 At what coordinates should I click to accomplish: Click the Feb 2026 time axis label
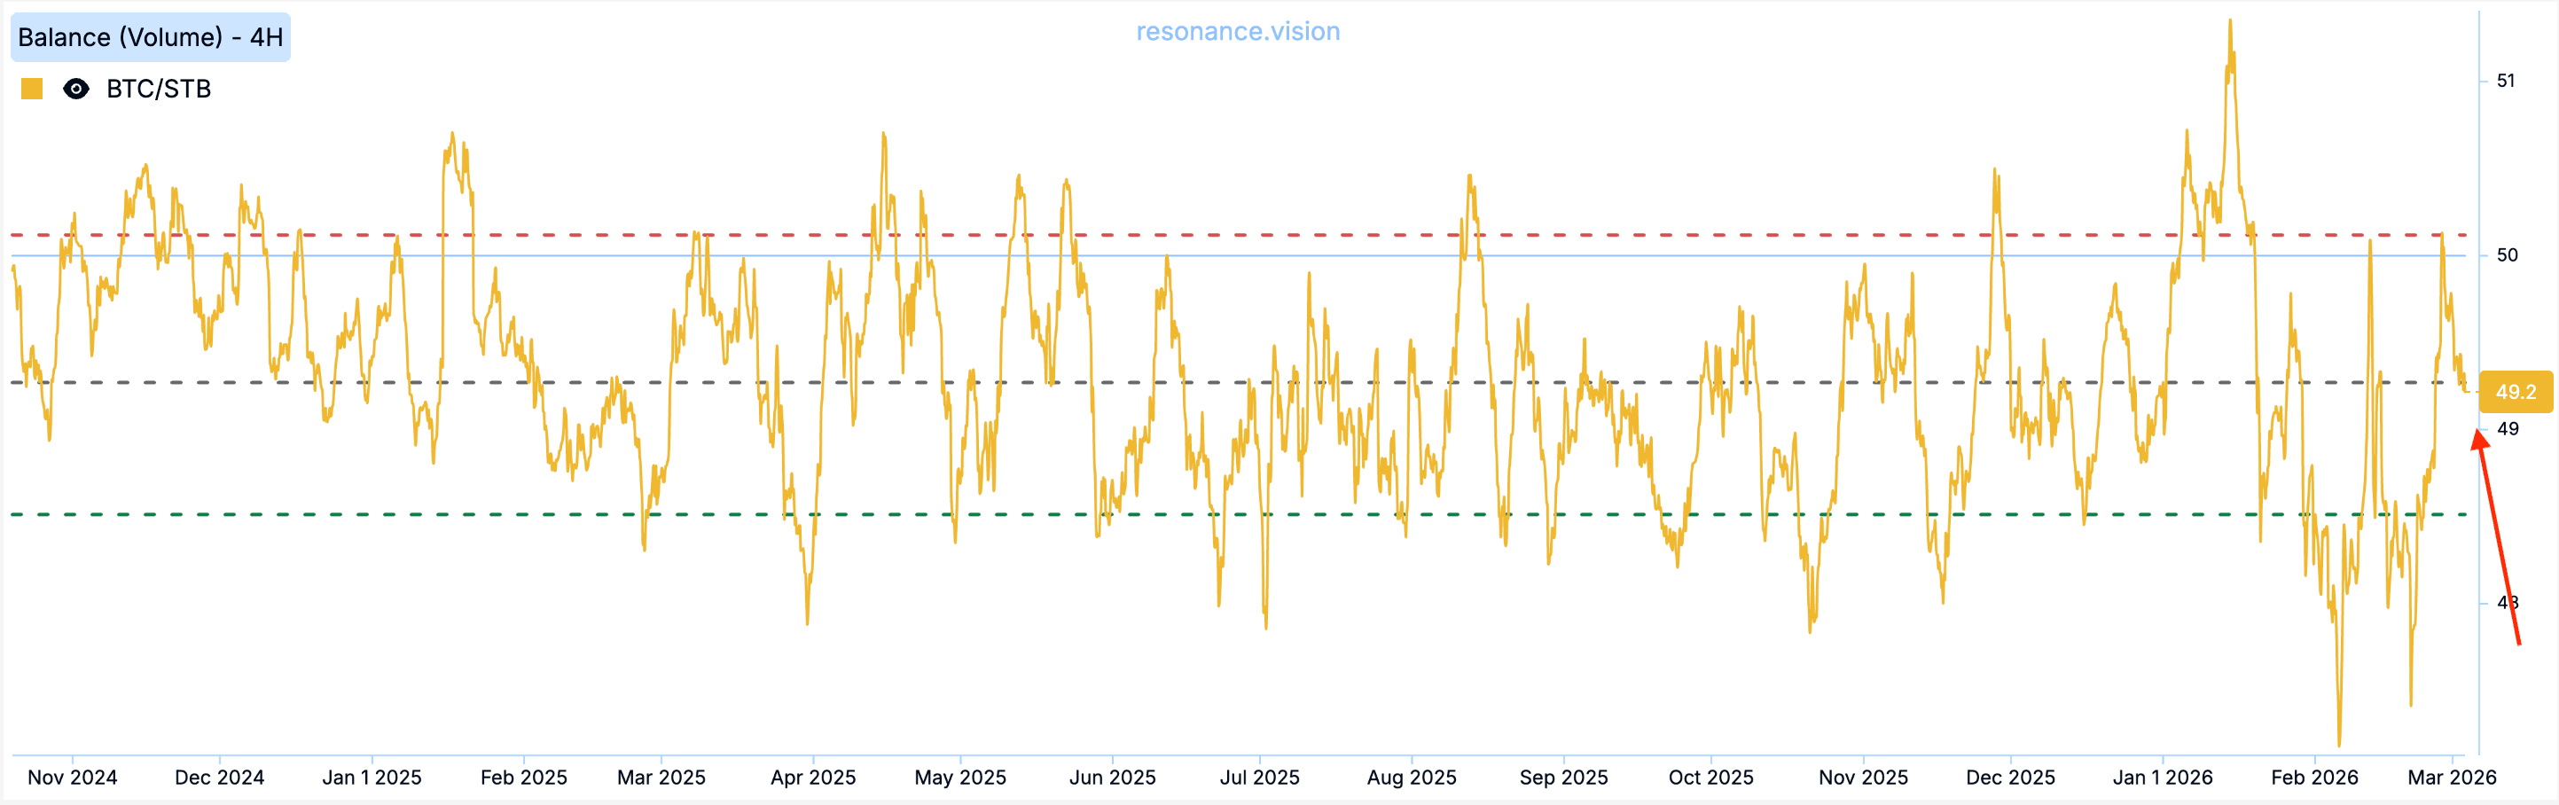pos(2313,778)
